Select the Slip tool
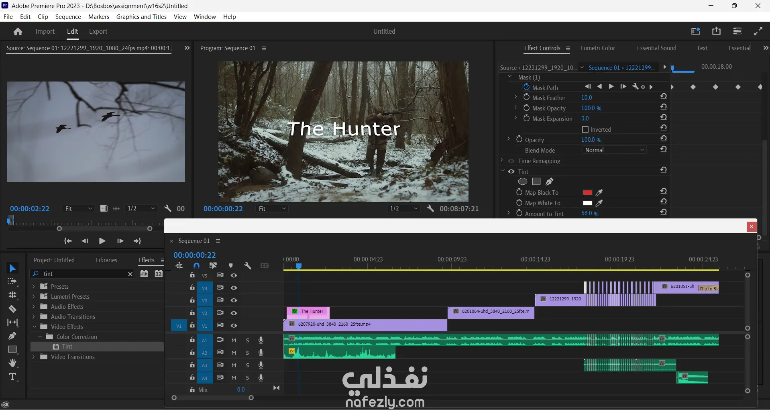 (x=12, y=322)
